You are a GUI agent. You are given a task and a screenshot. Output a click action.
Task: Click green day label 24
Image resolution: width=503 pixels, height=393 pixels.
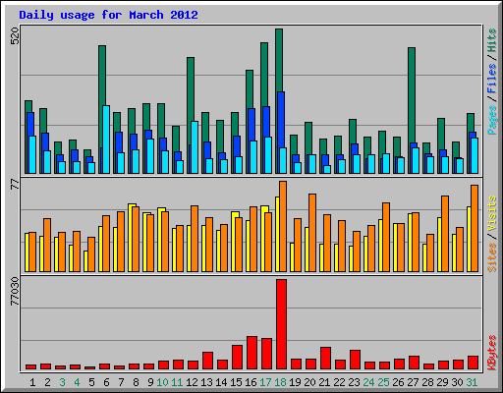pyautogui.click(x=368, y=382)
